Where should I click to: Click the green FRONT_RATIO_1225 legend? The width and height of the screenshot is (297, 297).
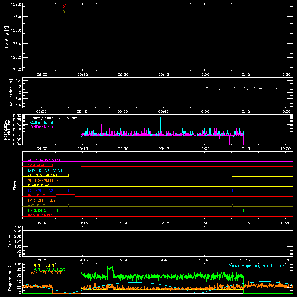tap(48, 269)
